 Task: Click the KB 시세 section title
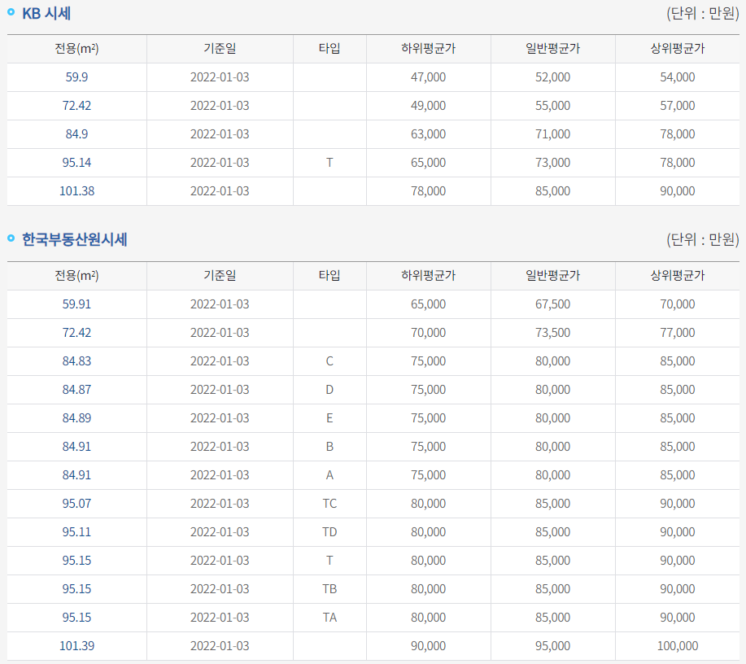pos(46,13)
